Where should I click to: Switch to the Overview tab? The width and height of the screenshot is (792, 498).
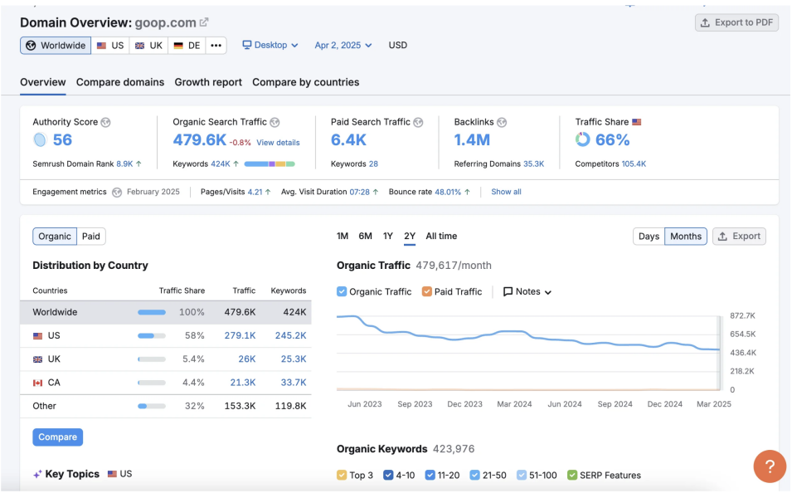(43, 82)
